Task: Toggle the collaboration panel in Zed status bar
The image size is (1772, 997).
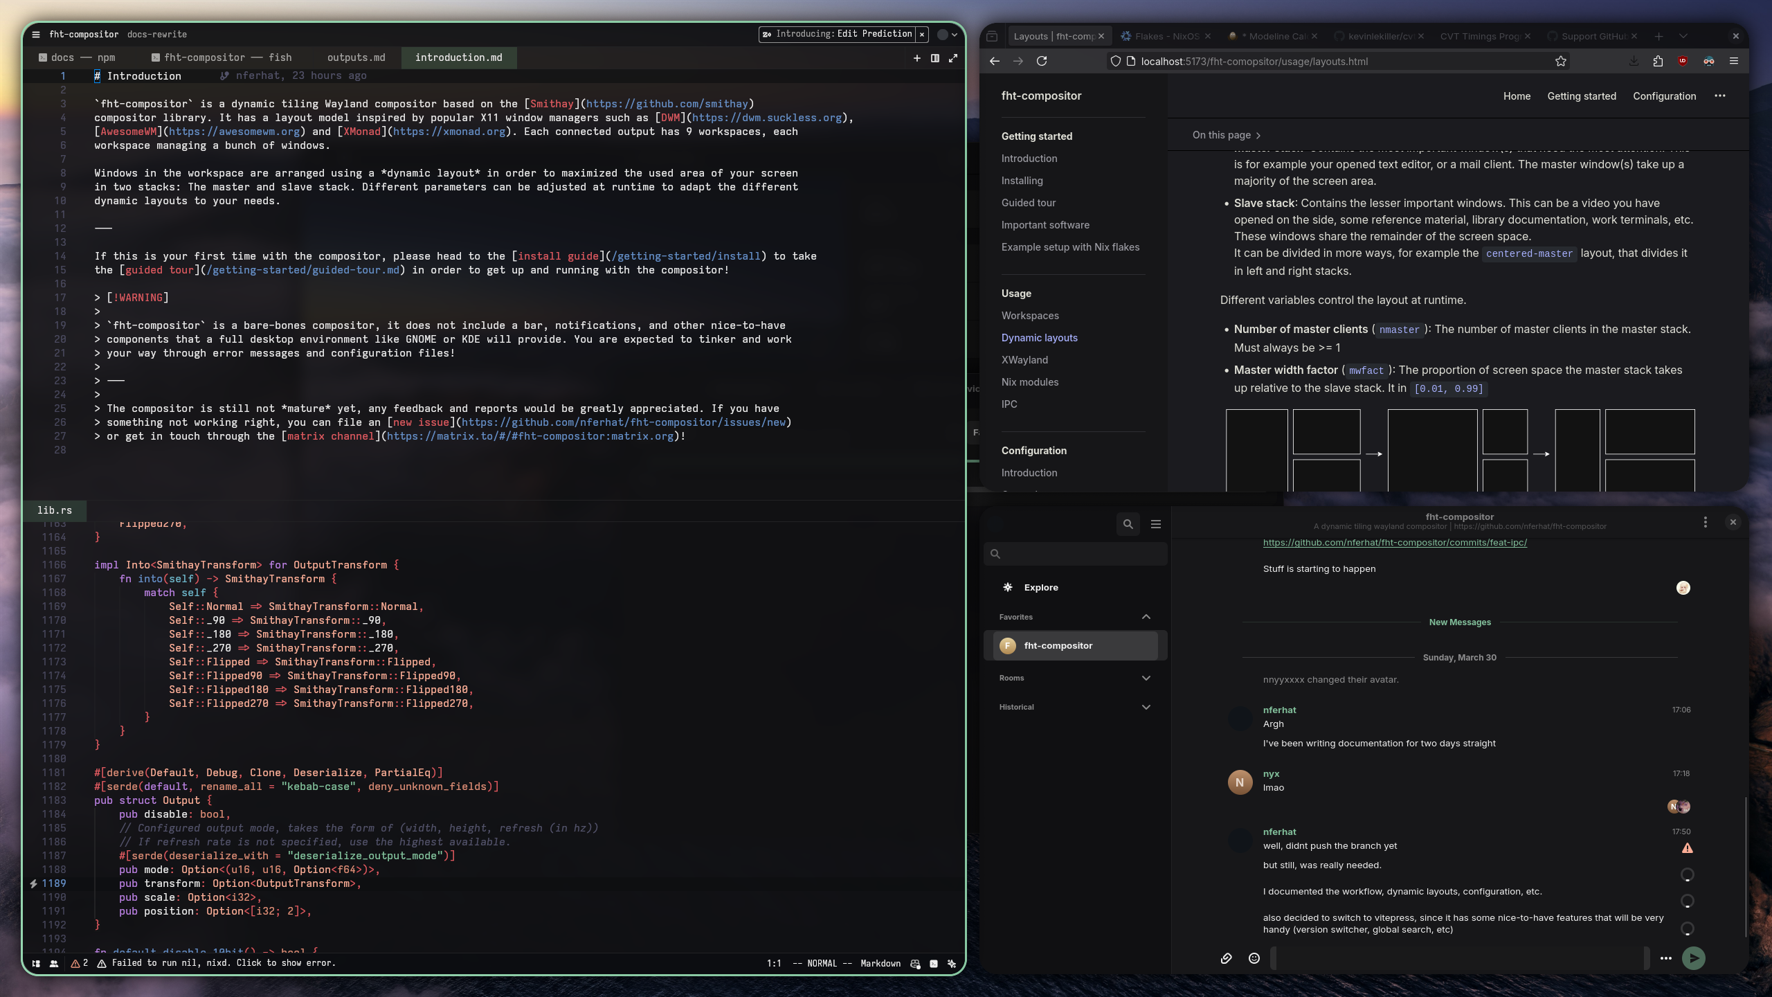Action: coord(54,963)
